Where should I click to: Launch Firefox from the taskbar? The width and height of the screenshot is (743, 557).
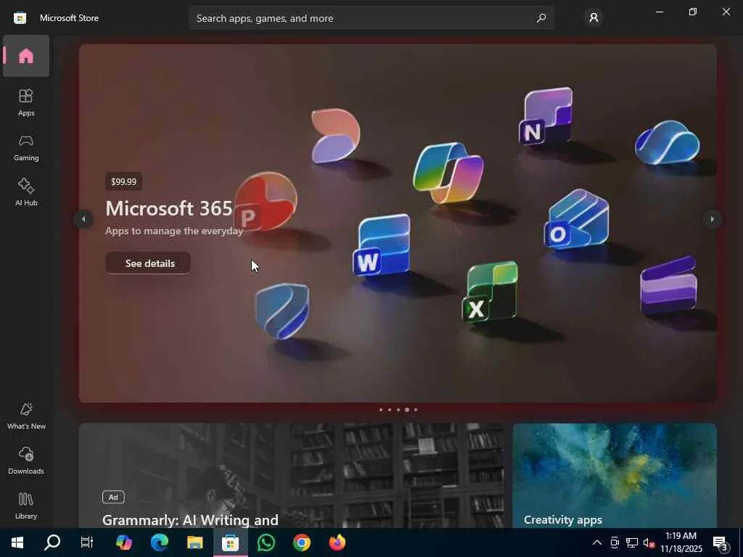tap(337, 542)
